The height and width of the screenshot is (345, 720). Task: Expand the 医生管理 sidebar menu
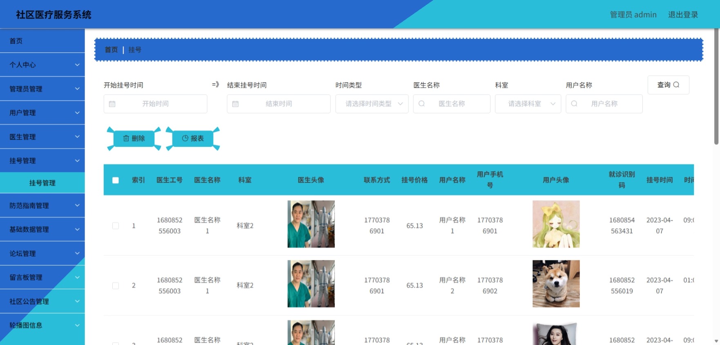pyautogui.click(x=42, y=137)
